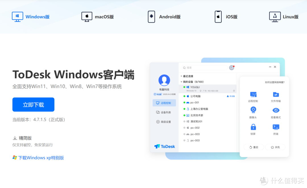The height and width of the screenshot is (188, 307).
Task: Open the notification icon with red dot
Action: pyautogui.click(x=232, y=68)
